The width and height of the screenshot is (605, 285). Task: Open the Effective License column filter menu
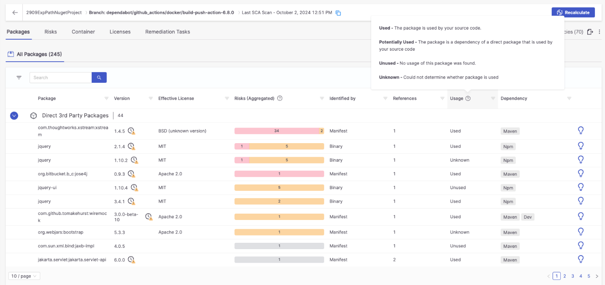227,98
